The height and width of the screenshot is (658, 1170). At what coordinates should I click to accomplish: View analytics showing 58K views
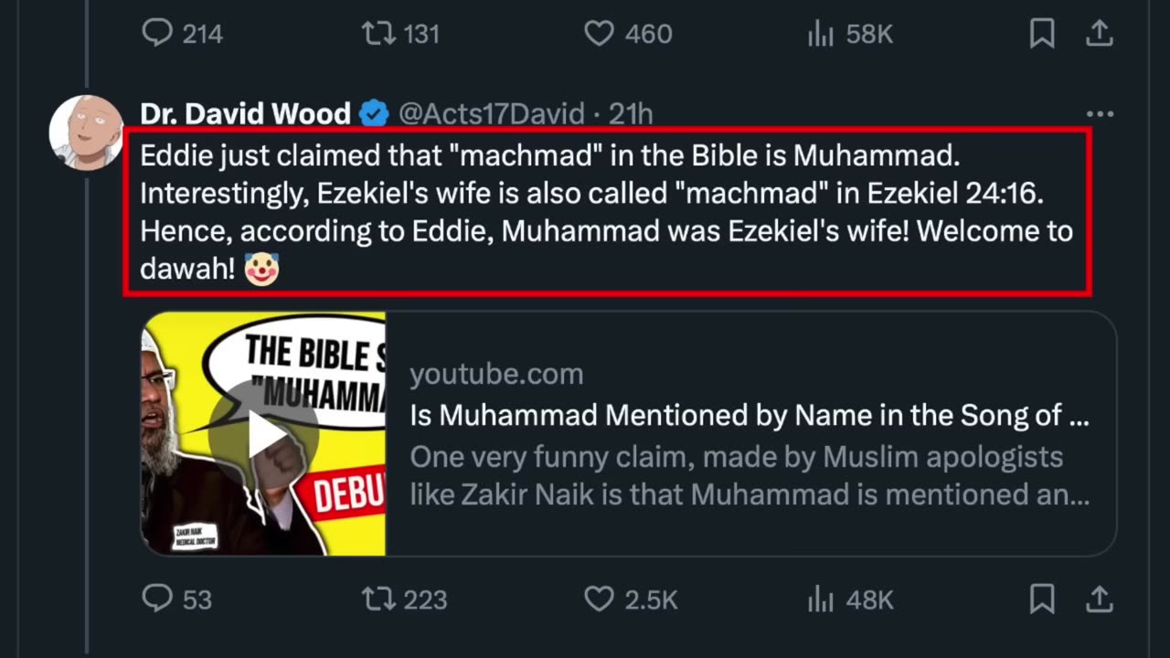(820, 34)
